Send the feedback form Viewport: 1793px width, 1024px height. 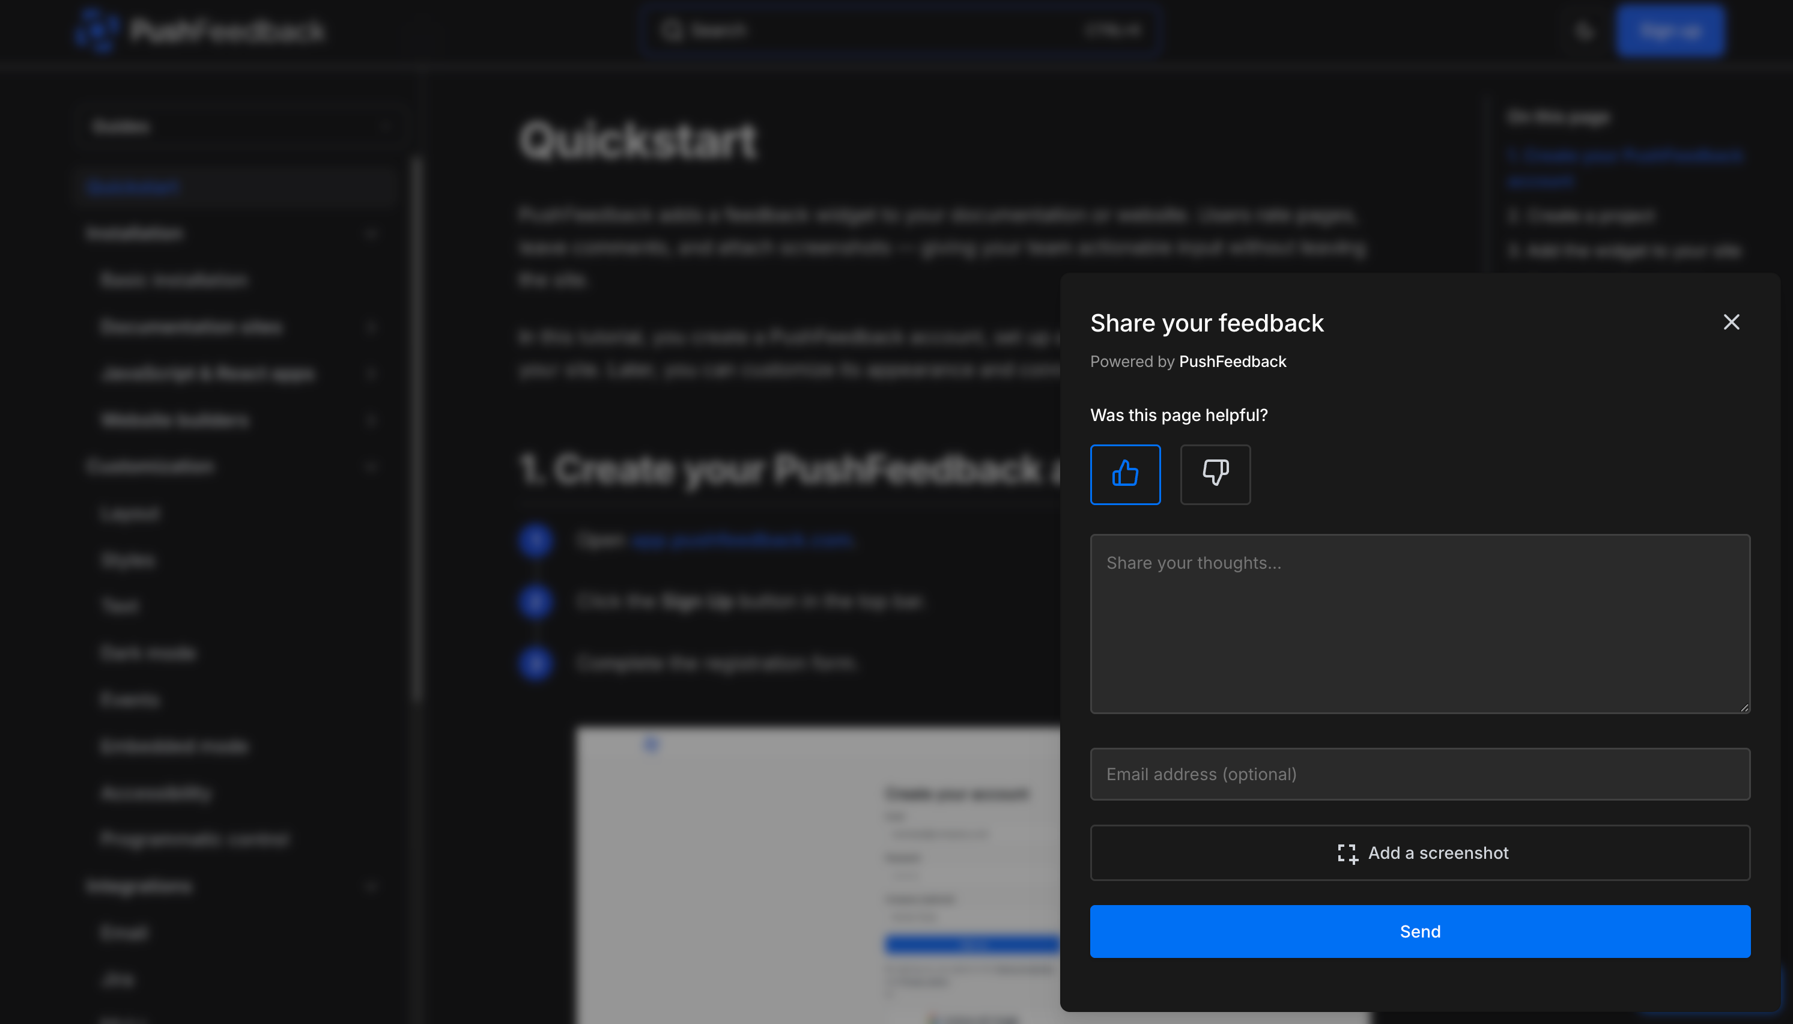pyautogui.click(x=1419, y=931)
